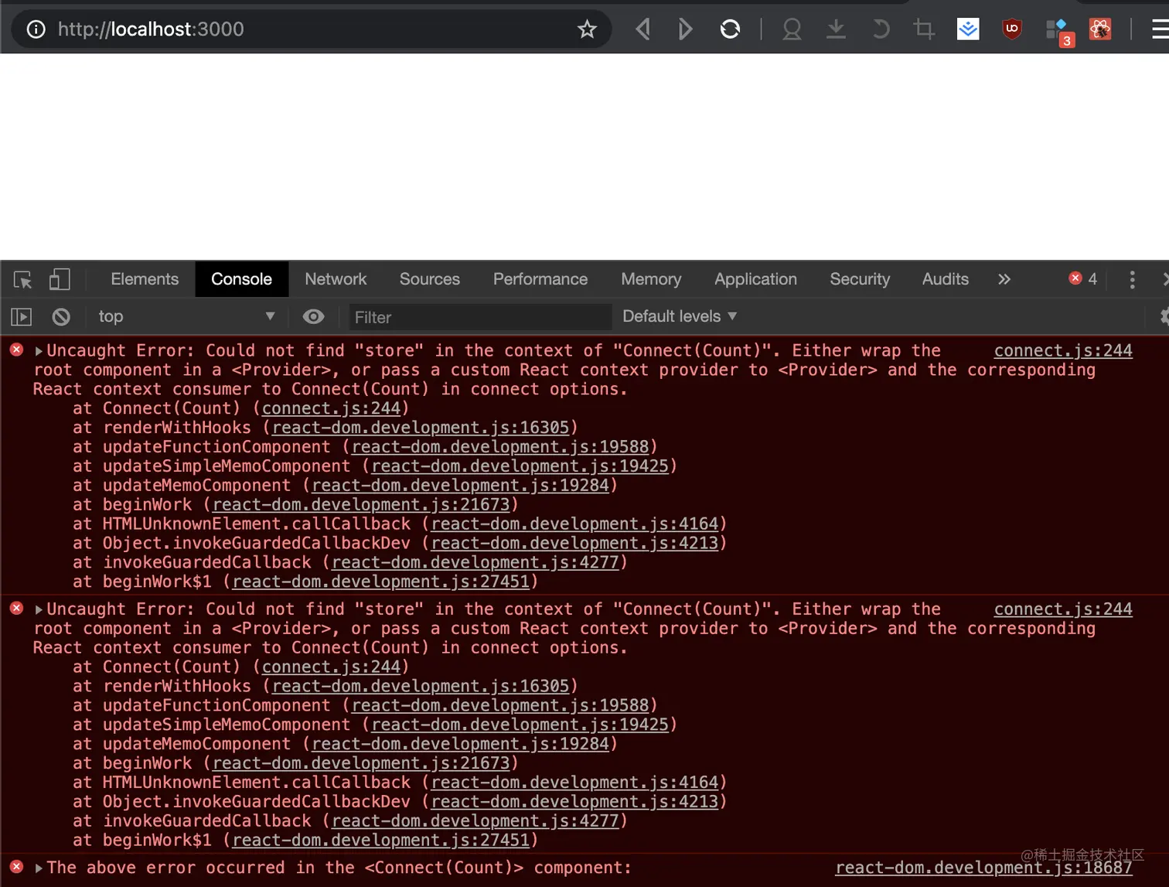Screen dimensions: 1169x887
Task: Switch to the Audits tab
Action: (945, 279)
